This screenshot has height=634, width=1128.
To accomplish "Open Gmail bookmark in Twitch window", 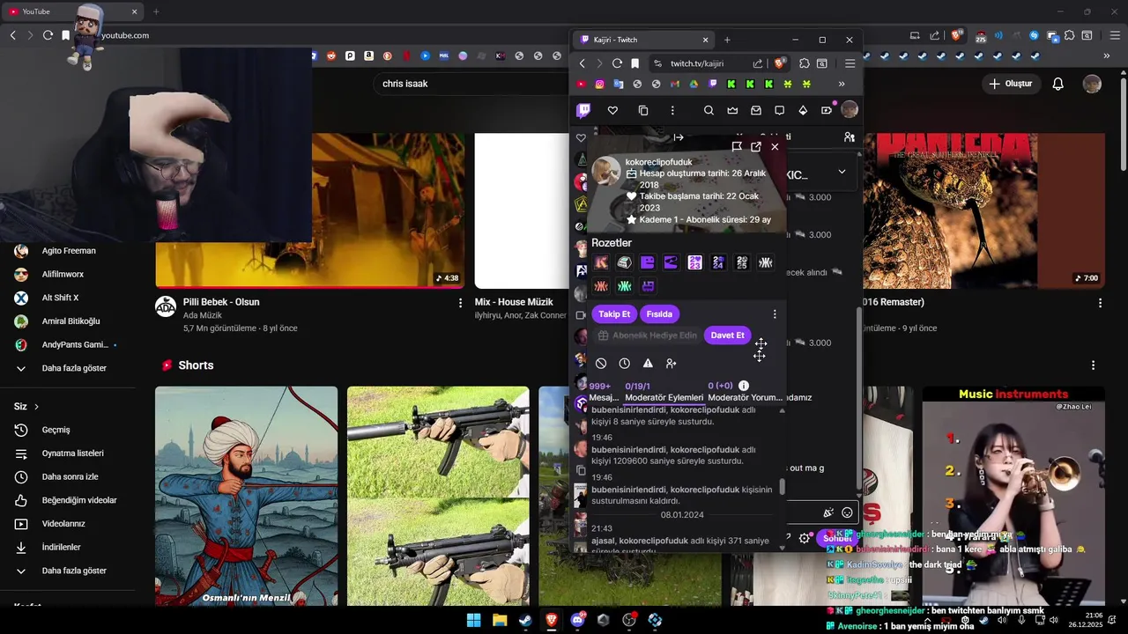I will coord(675,85).
